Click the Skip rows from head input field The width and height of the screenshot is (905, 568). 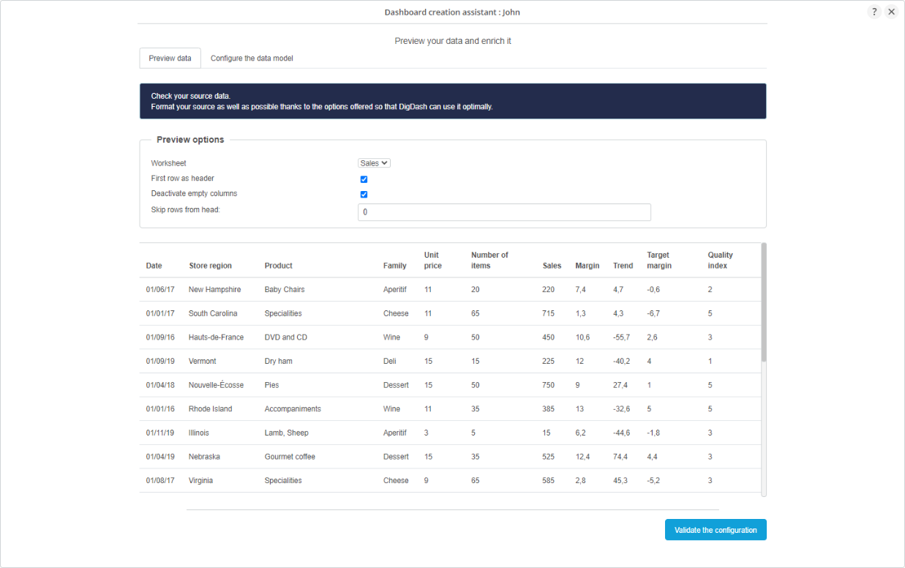click(x=504, y=212)
